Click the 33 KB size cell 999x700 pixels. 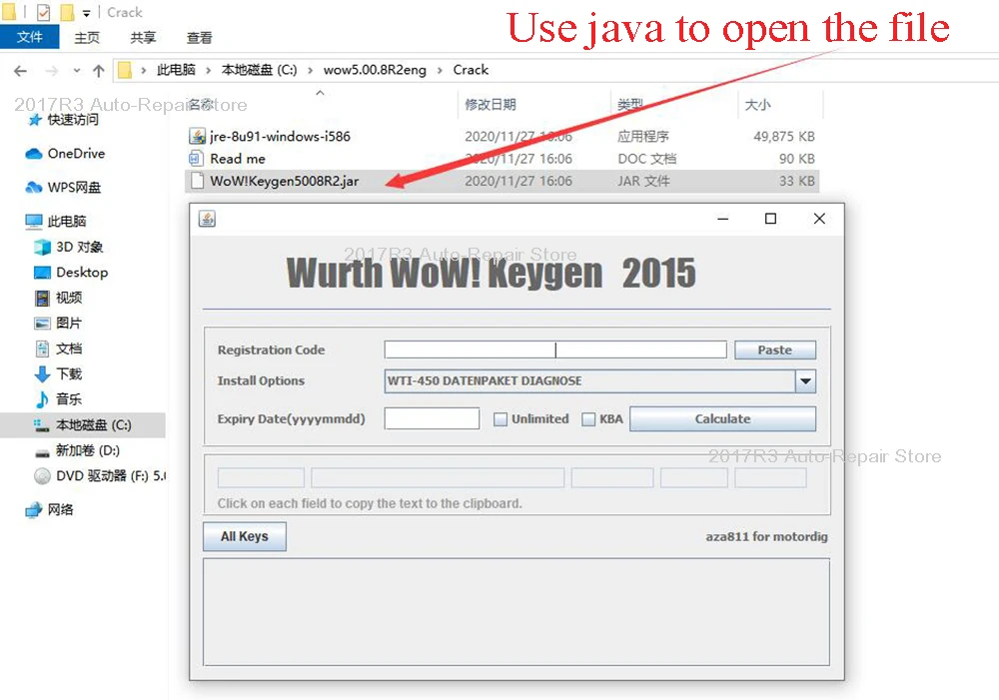pos(797,181)
